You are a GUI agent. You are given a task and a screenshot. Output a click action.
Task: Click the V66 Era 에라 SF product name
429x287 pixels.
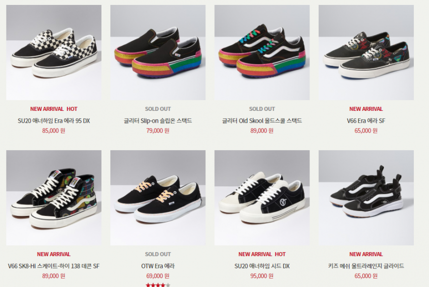[366, 121]
